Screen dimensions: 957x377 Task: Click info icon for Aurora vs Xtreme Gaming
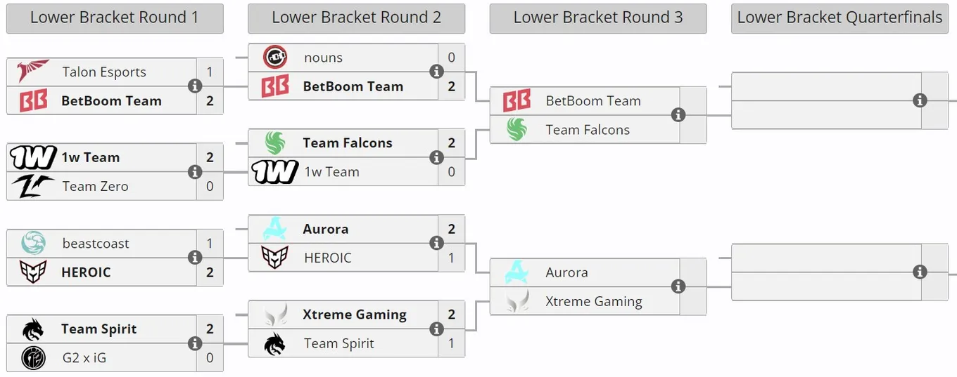pos(678,286)
